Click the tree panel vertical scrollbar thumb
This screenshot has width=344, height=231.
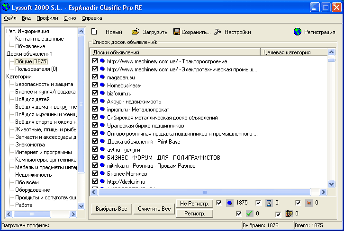click(81, 104)
